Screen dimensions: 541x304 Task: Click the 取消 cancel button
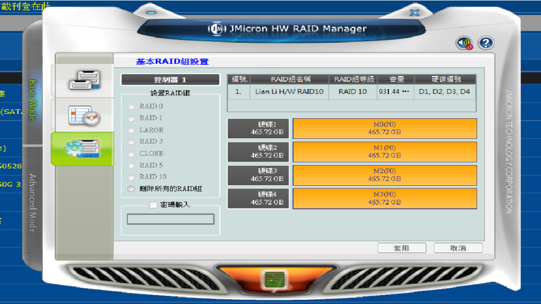(x=458, y=248)
